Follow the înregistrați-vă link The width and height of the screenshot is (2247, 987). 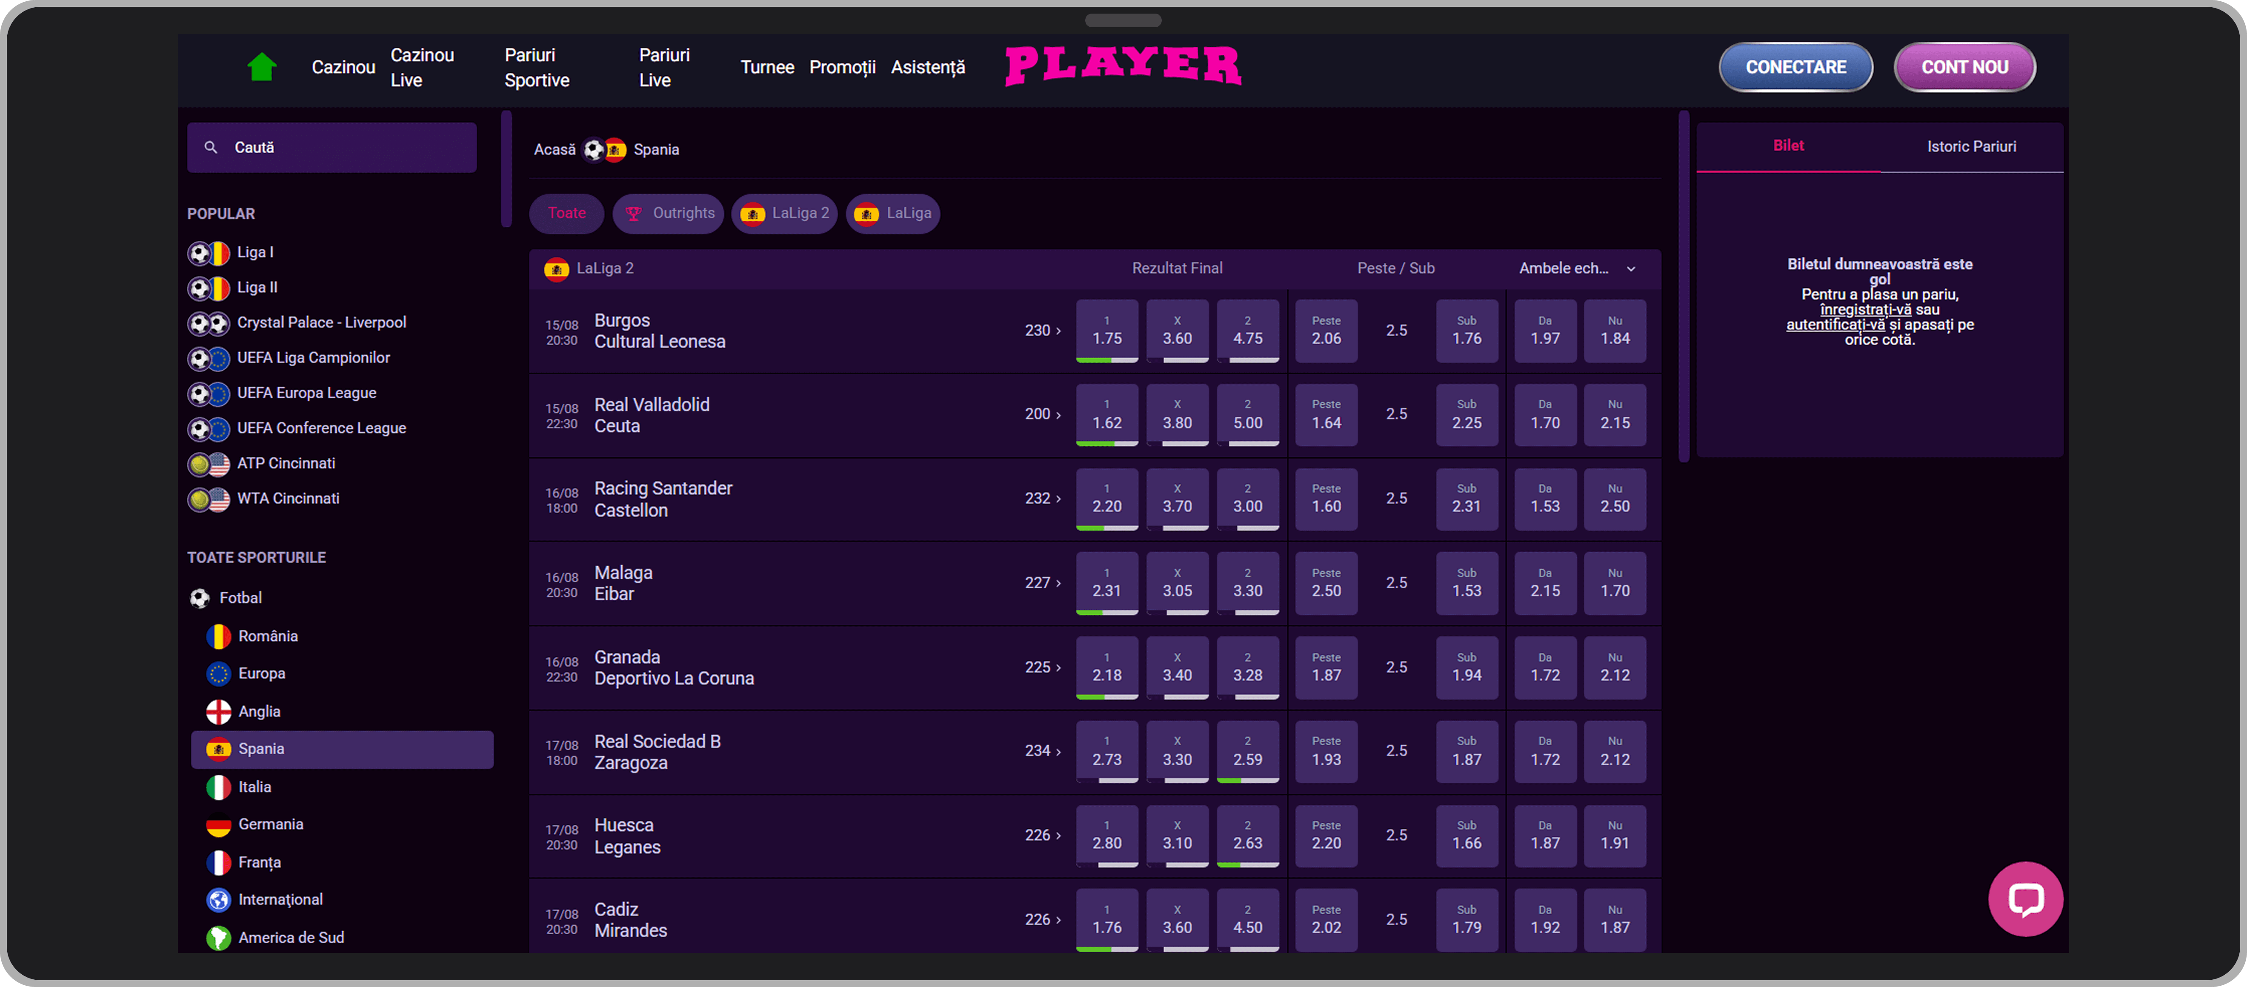[1865, 310]
